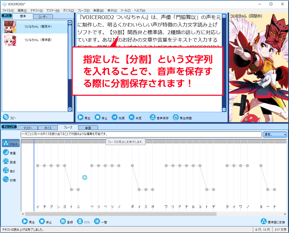Open the テキスト(X) menu
The height and width of the screenshot is (233, 289).
tap(37, 11)
